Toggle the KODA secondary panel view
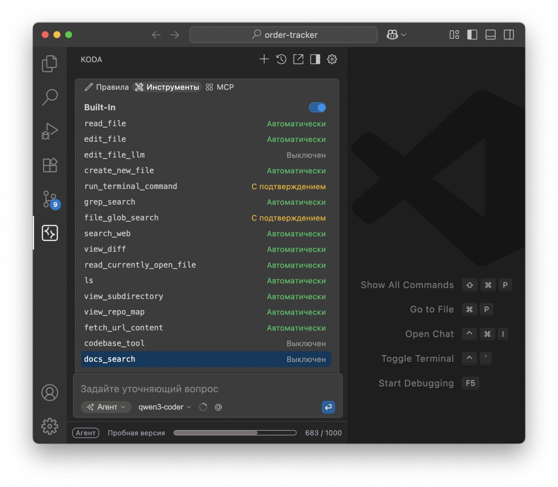558x487 pixels. click(315, 59)
